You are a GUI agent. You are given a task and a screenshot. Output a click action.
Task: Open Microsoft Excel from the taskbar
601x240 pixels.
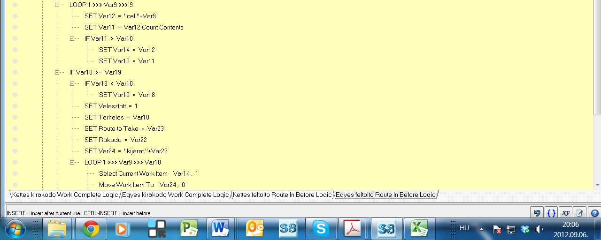click(419, 229)
